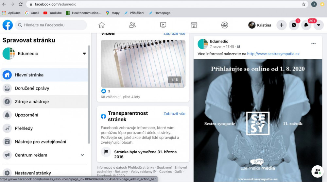
Task: Expand the account menu arrow
Action: click(318, 25)
